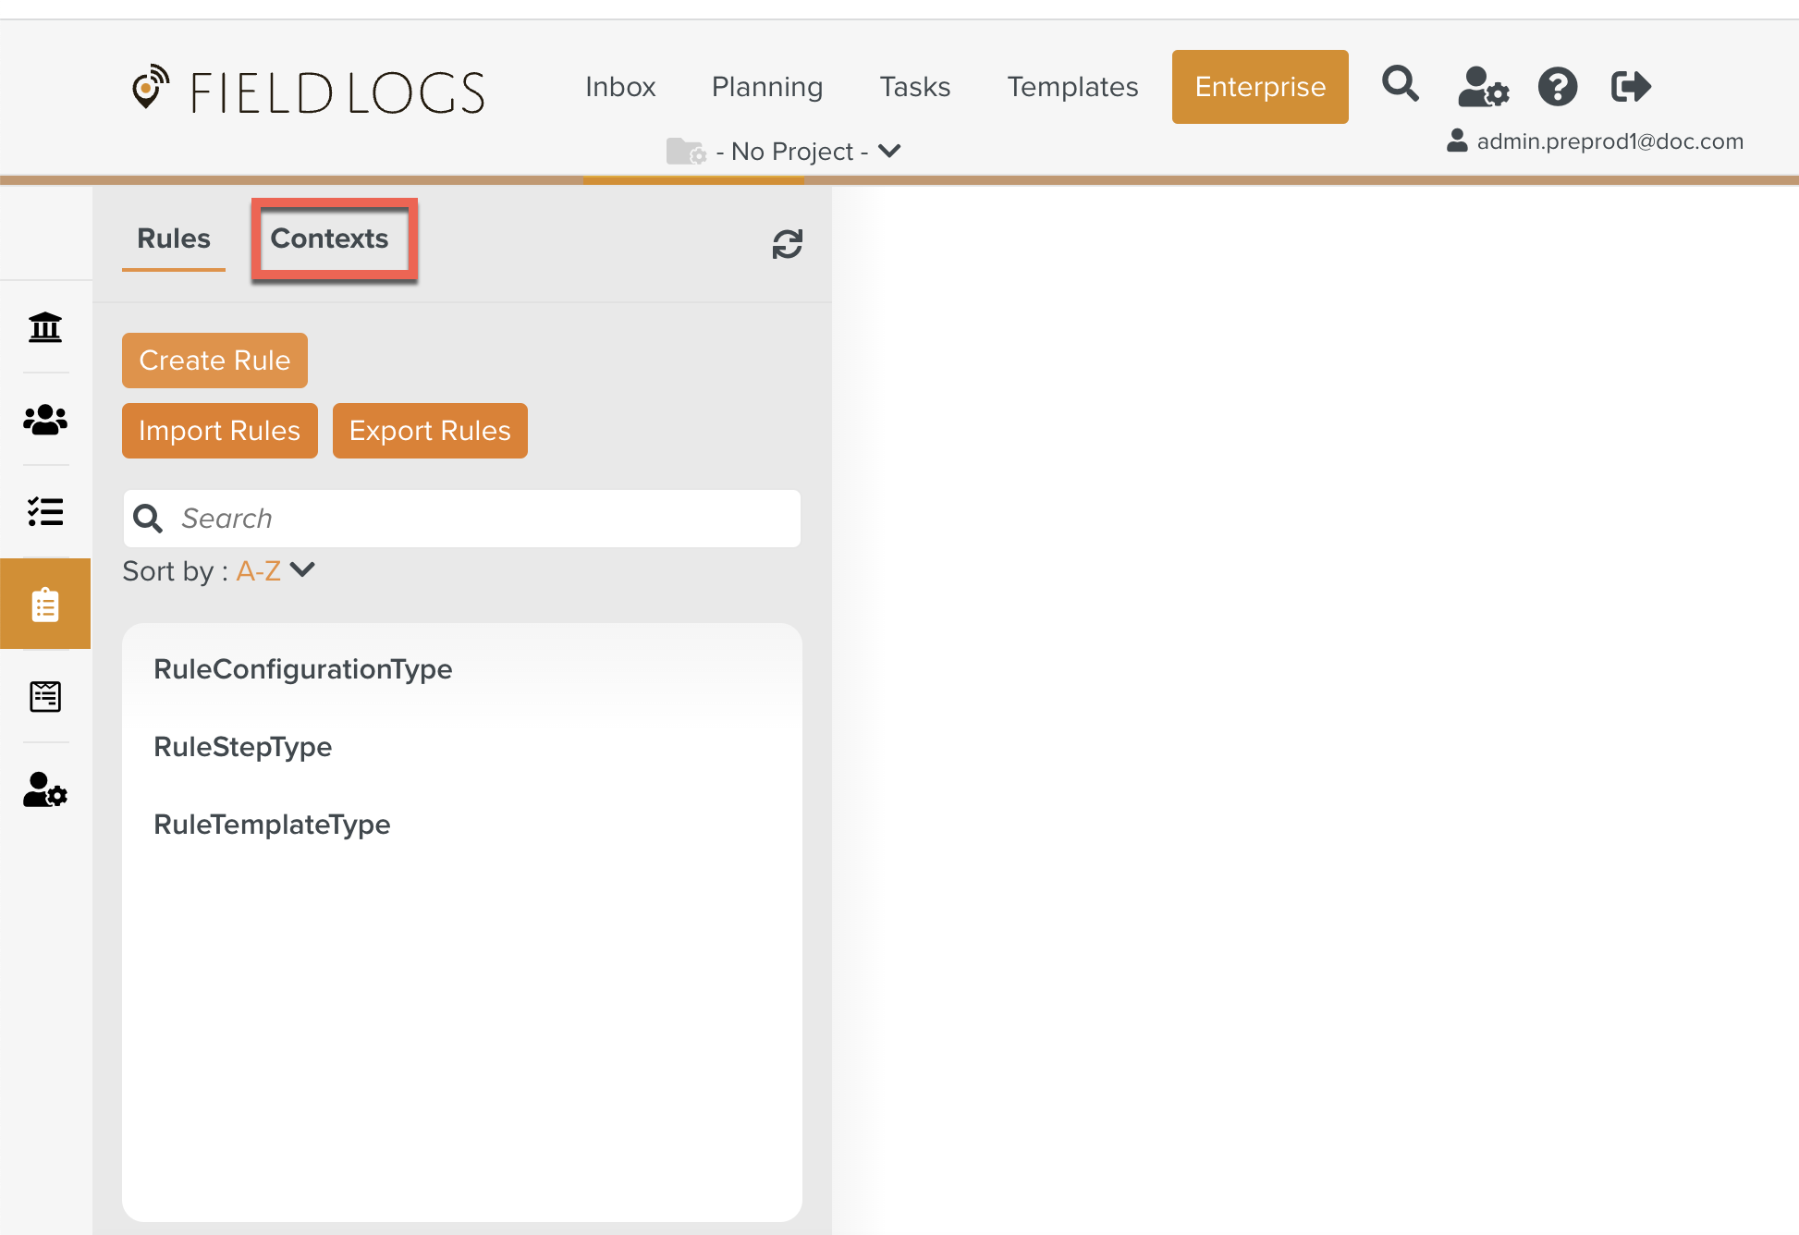Viewport: 1799px width, 1235px height.
Task: Click the Import Rules button
Action: [219, 431]
